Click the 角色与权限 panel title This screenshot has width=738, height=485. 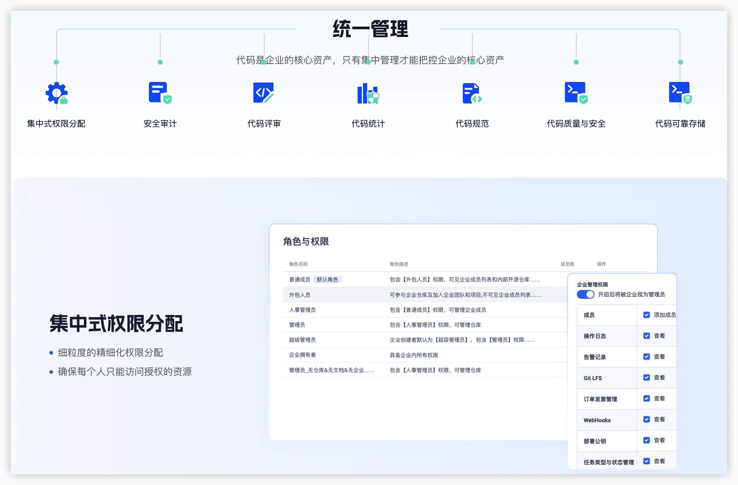(x=306, y=242)
